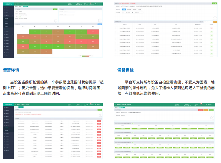Viewport: 221px width, 163px height.
Task: Toggle sidebar menu icon in top-left heatmap screenshot
Action: (x=15, y=4)
